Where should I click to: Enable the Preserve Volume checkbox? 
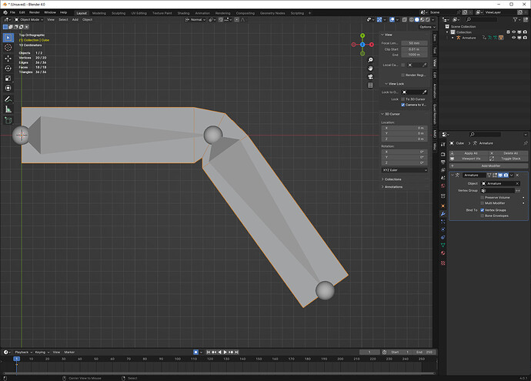pyautogui.click(x=483, y=198)
